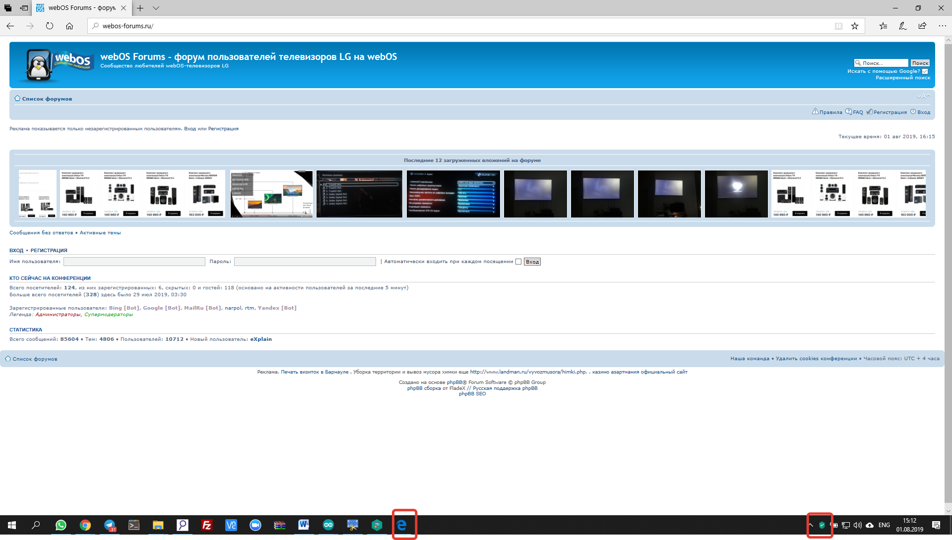
Task: Open the Favorites hub icon
Action: point(883,26)
